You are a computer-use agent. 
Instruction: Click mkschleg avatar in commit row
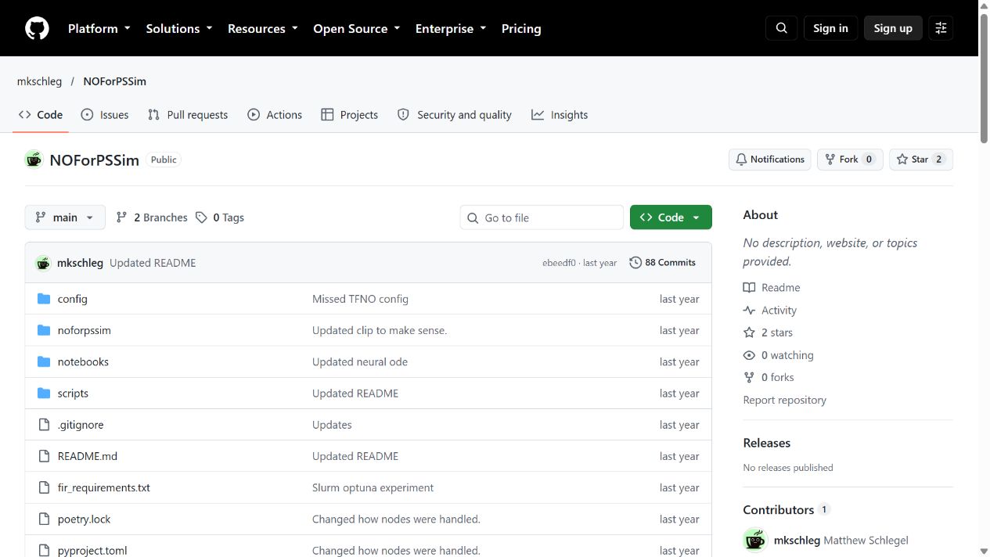tap(43, 263)
